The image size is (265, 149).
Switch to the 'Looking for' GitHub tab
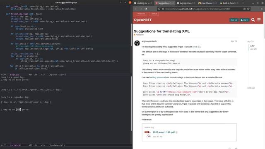(x=143, y=3)
